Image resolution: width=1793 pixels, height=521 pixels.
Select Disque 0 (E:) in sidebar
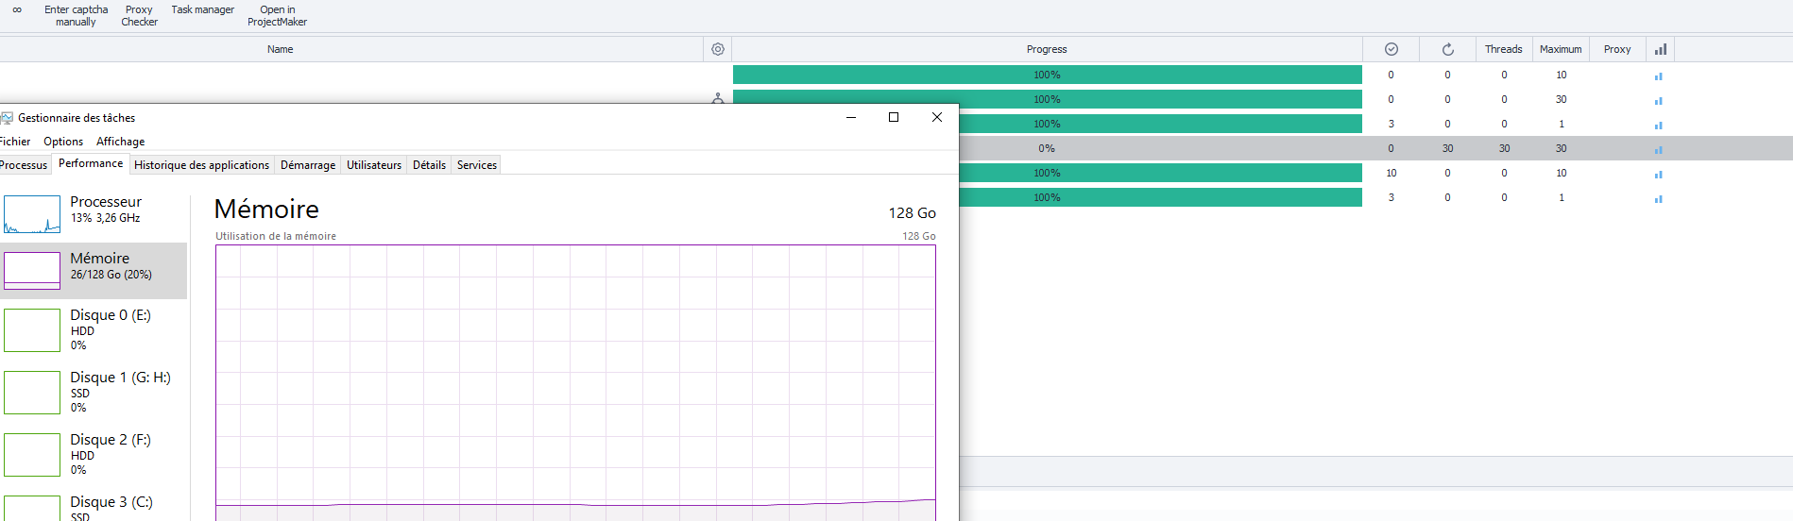(x=94, y=329)
